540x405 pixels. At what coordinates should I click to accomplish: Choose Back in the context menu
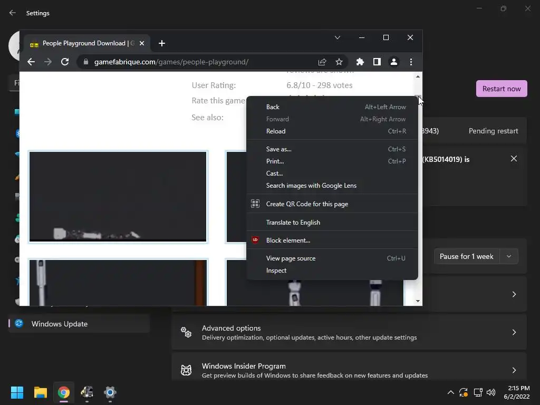332,107
